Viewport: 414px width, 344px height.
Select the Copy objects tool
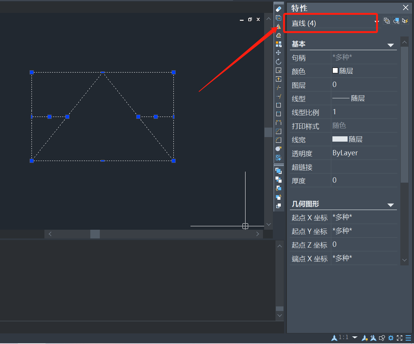[279, 18]
